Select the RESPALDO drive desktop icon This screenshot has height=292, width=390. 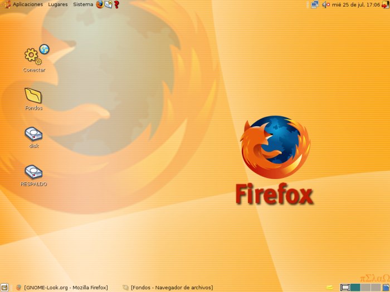[33, 175]
